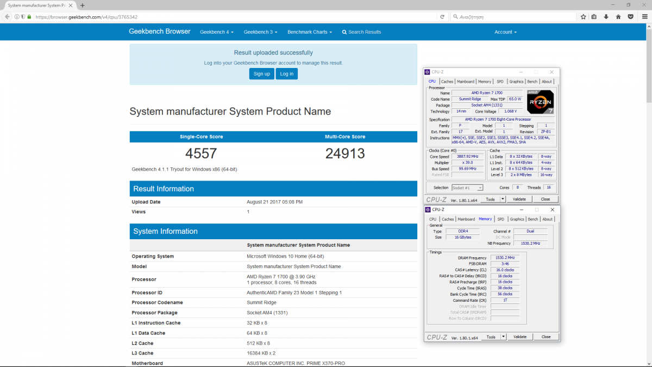This screenshot has width=652, height=367.
Task: Open SPD tab in CPU-Z memory window
Action: tap(500, 219)
